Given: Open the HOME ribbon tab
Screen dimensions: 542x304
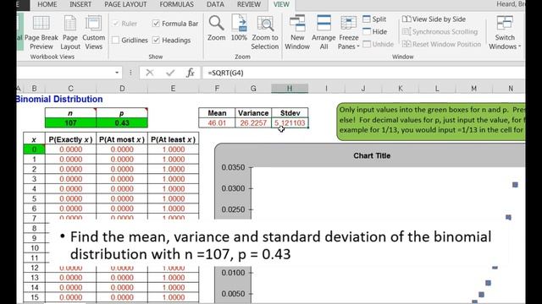Looking at the screenshot, I should (47, 4).
